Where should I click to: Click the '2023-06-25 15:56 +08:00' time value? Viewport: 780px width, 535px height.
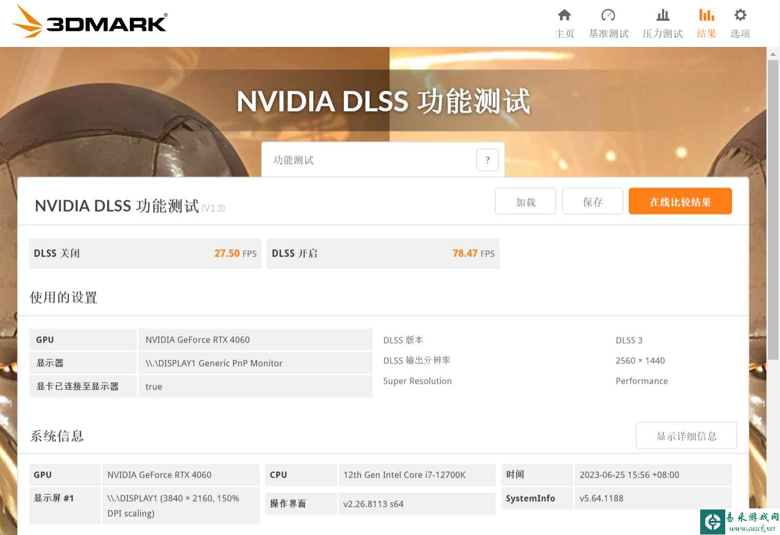629,475
